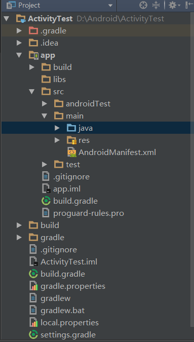Select the libs folder name

[59, 80]
